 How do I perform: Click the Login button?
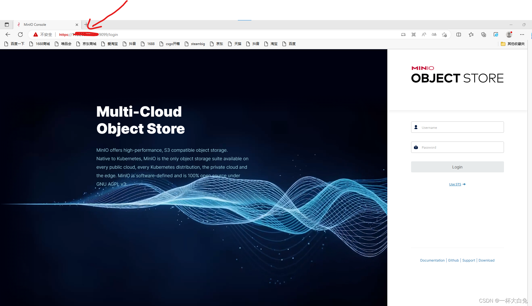click(x=457, y=167)
